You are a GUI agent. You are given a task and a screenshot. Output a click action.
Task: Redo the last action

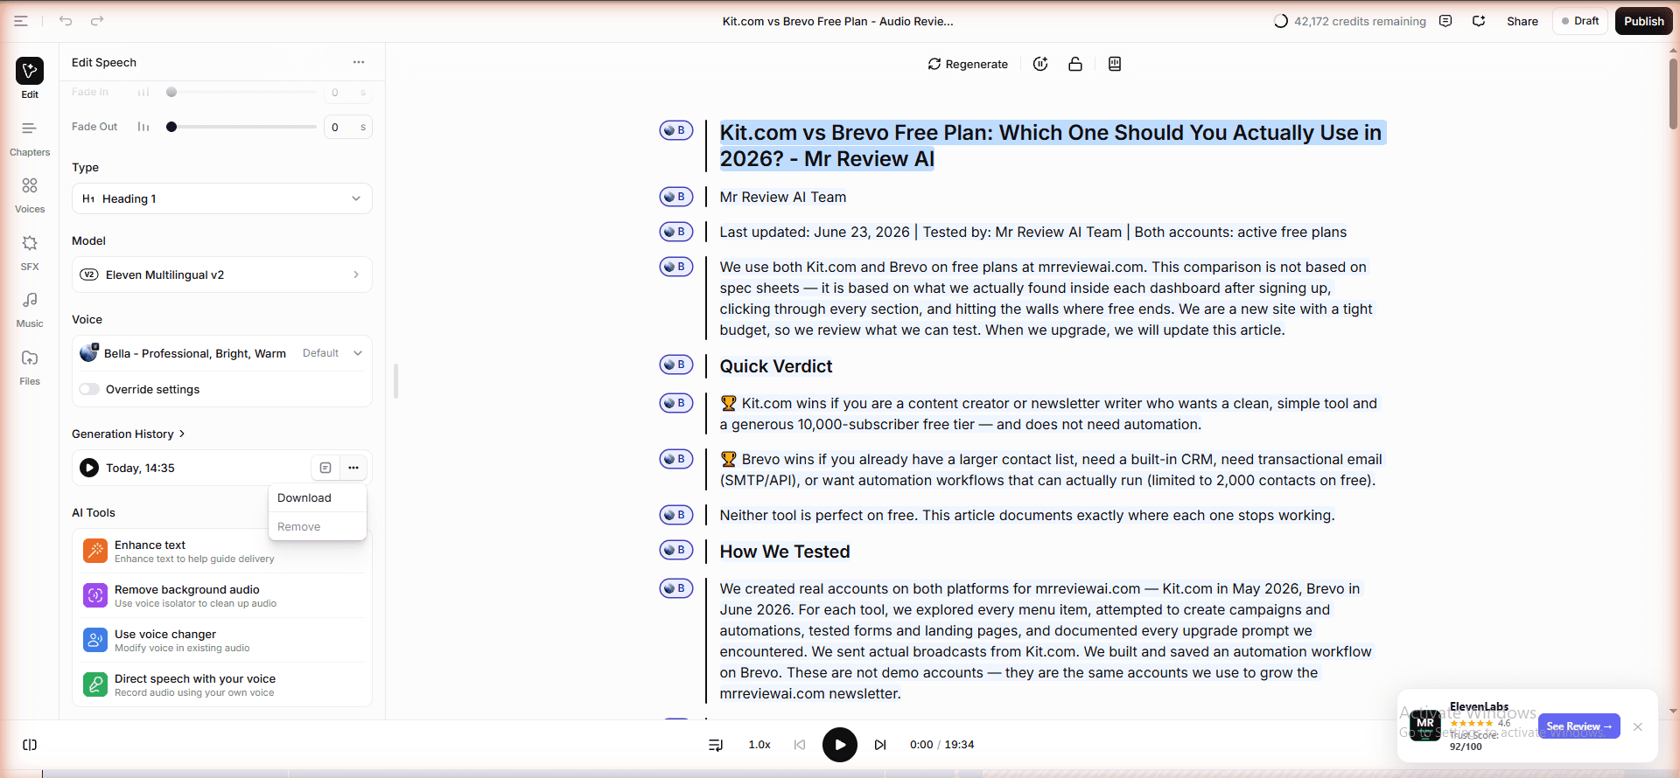[x=97, y=21]
